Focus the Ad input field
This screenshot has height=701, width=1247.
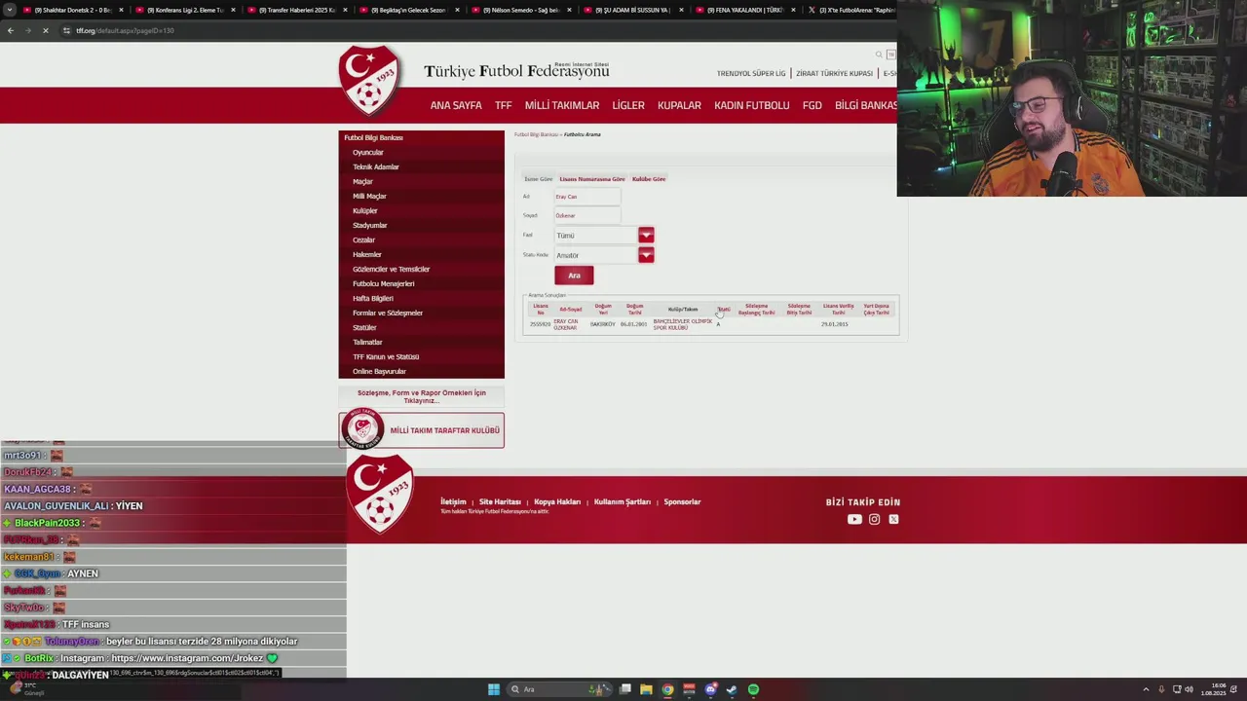586,197
